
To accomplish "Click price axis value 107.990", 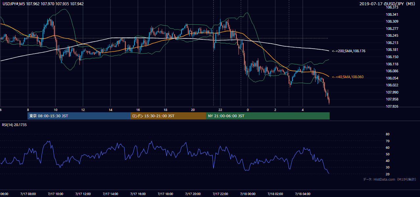I will coord(392,92).
